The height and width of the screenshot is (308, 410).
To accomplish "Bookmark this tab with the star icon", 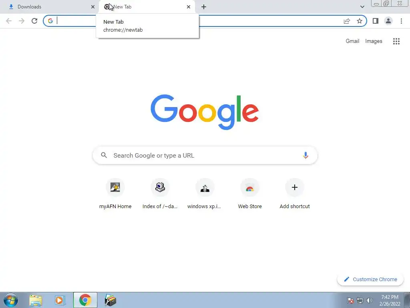I will click(x=360, y=21).
